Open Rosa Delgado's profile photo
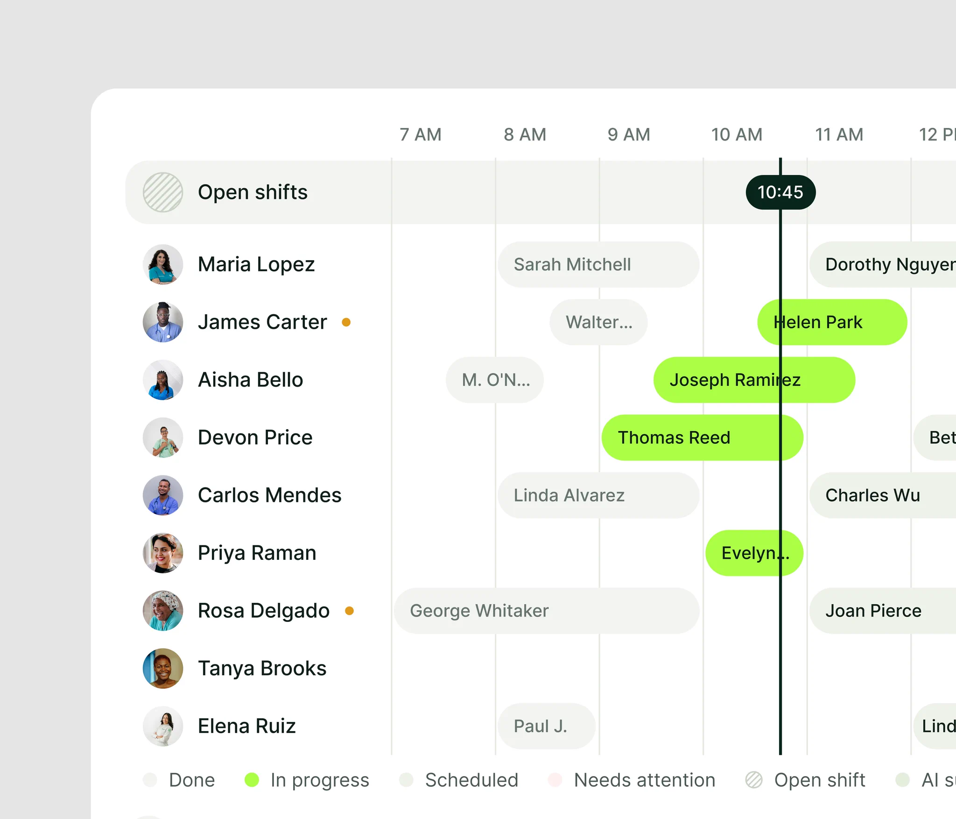956x819 pixels. pos(162,611)
